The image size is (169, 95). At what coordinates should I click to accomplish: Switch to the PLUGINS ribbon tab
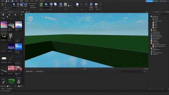click(x=42, y=1)
